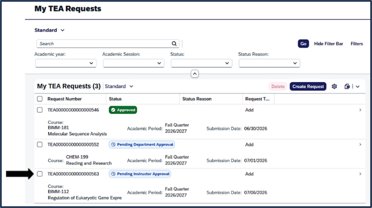The height and width of the screenshot is (208, 372).
Task: Collapse the filter bar chevron
Action: pos(195,74)
